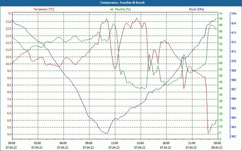Click the blue 965 pressure axis value
This screenshot has width=242, height=151.
234,108
